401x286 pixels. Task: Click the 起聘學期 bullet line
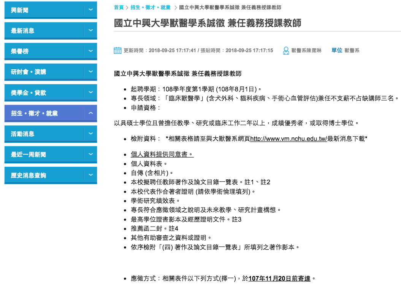tap(196, 89)
